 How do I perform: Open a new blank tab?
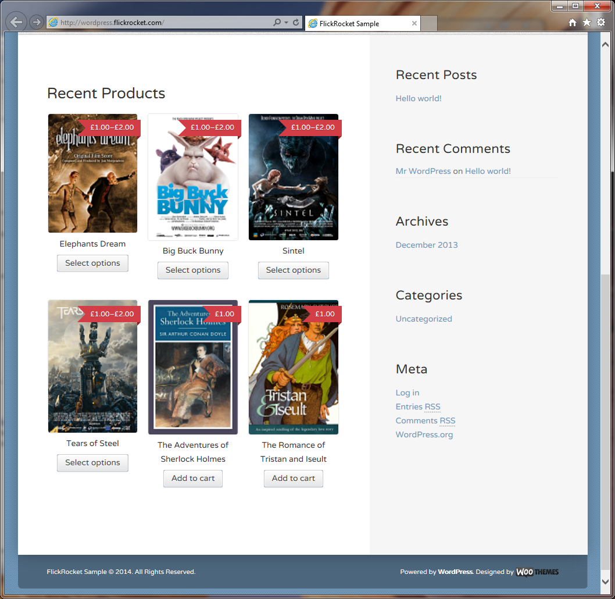(x=429, y=23)
